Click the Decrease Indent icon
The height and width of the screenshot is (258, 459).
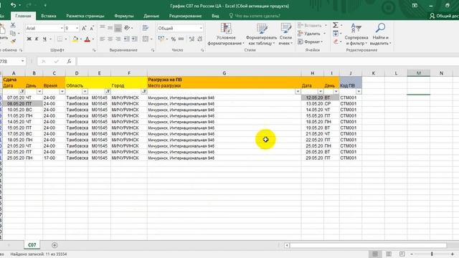[127, 39]
